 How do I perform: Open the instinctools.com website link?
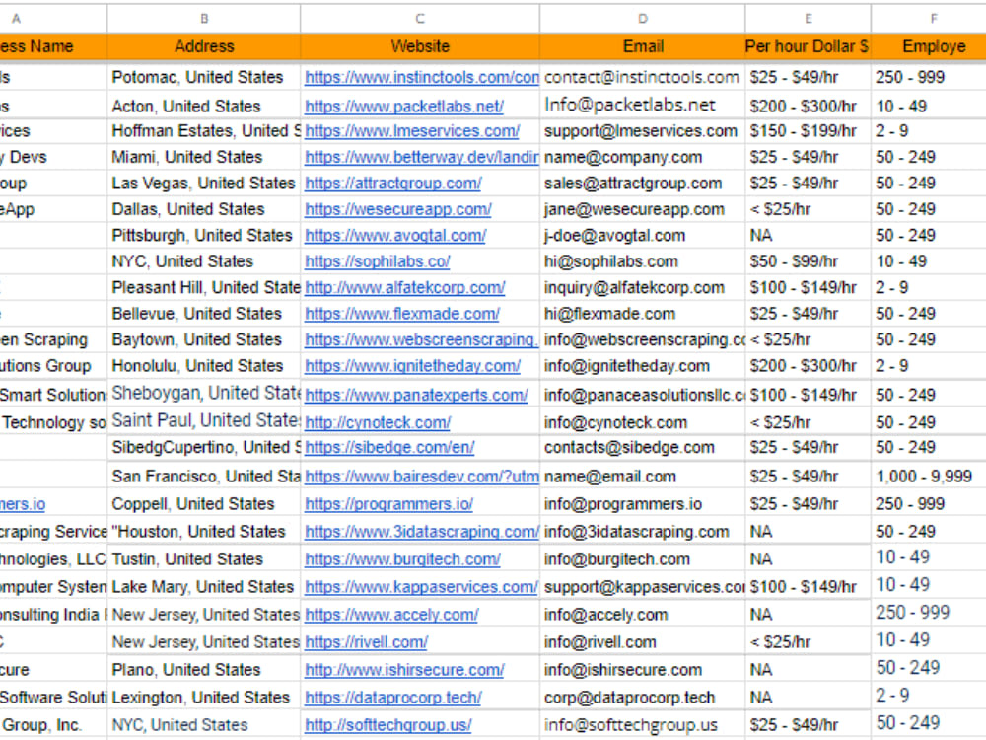(x=422, y=77)
